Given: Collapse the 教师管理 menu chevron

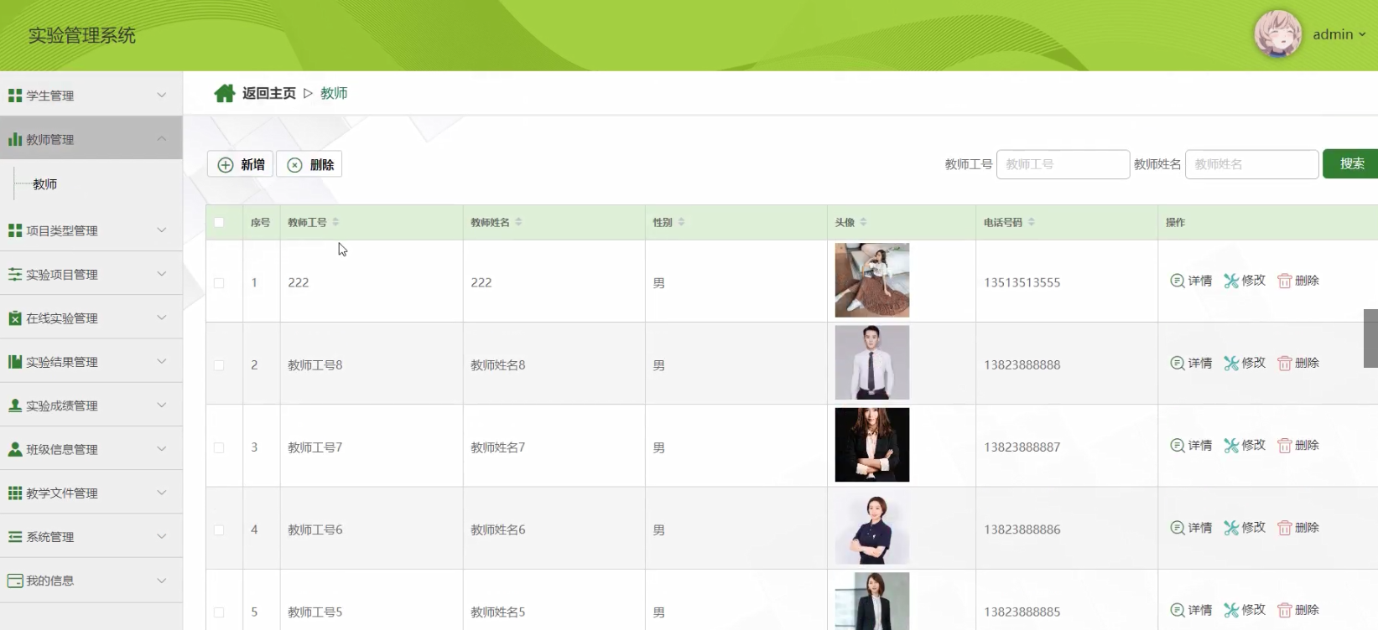Looking at the screenshot, I should [x=162, y=138].
